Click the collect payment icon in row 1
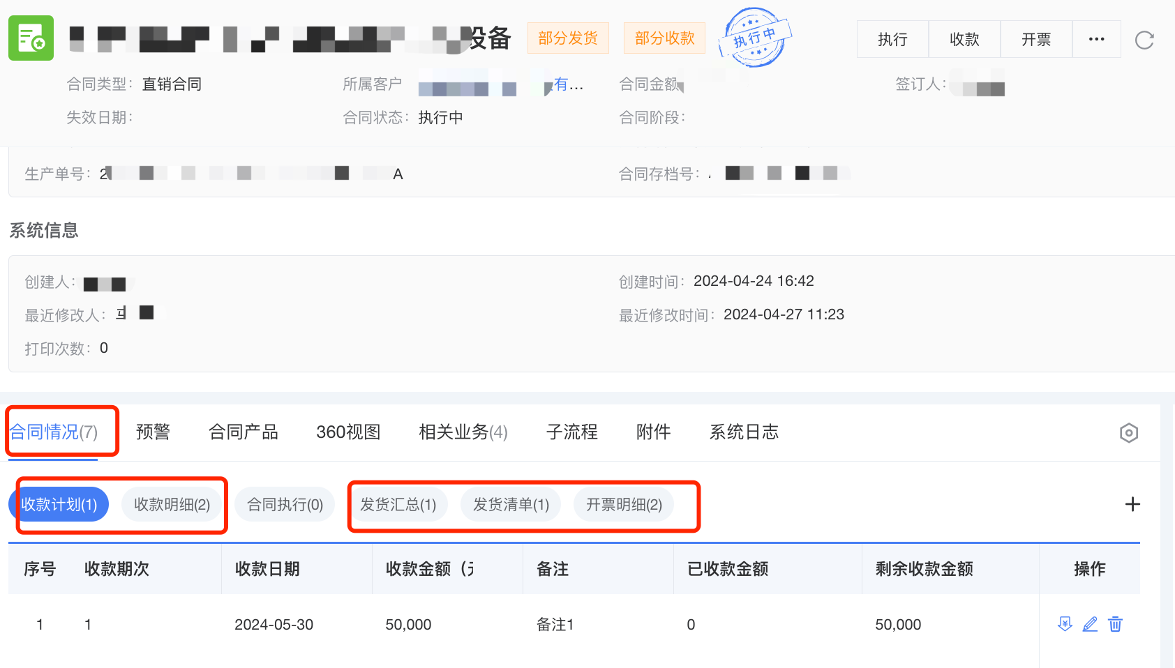The width and height of the screenshot is (1175, 668). (x=1065, y=624)
